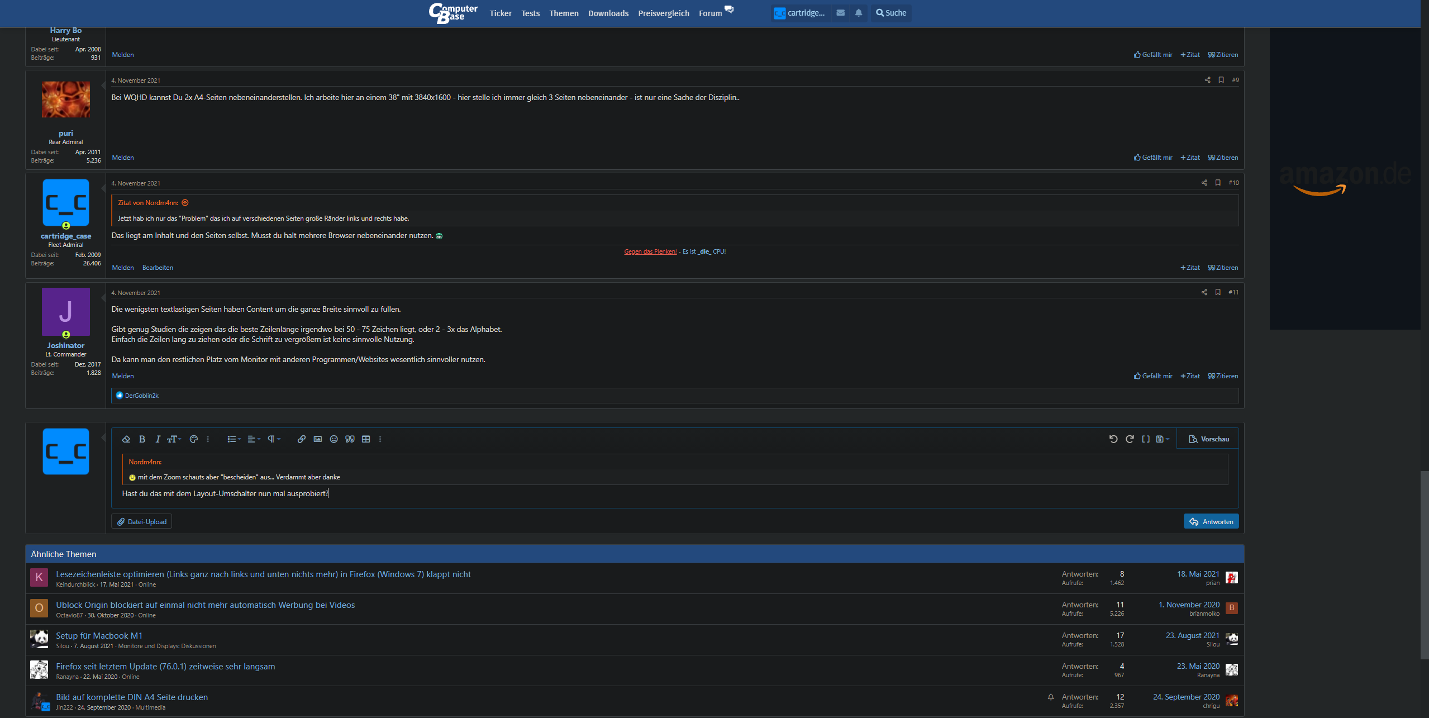Open the Preisvergleich menu item

pos(663,13)
